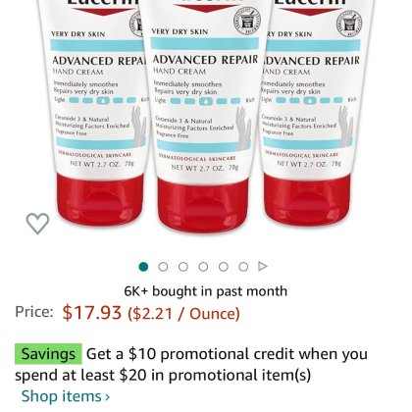Viewport: 412px width, 412px height.
Task: Play product video via triangle icon
Action: [263, 267]
